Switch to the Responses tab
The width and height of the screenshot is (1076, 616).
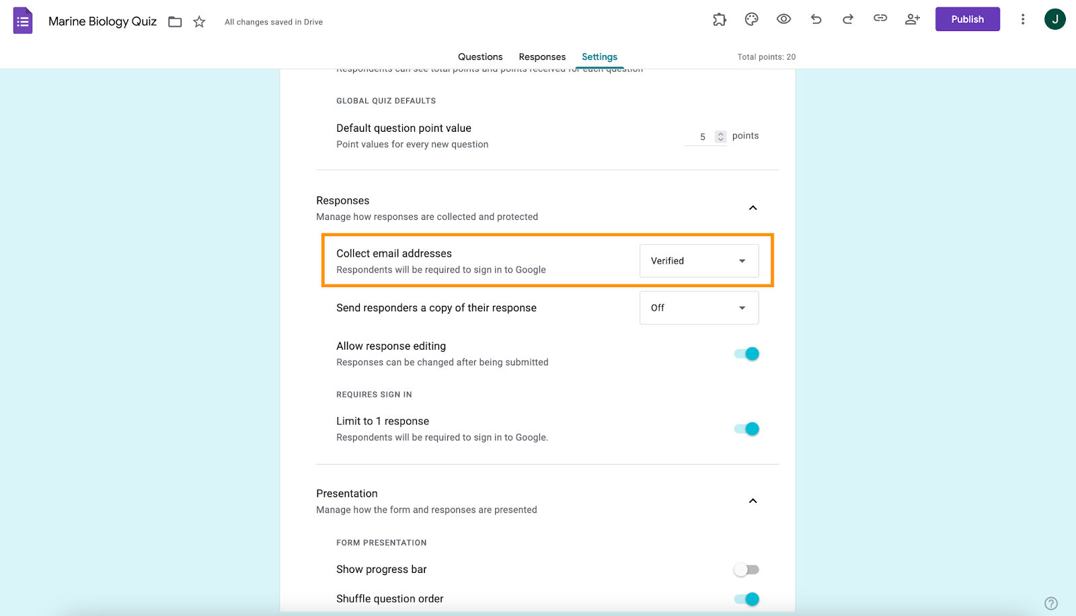click(x=542, y=57)
